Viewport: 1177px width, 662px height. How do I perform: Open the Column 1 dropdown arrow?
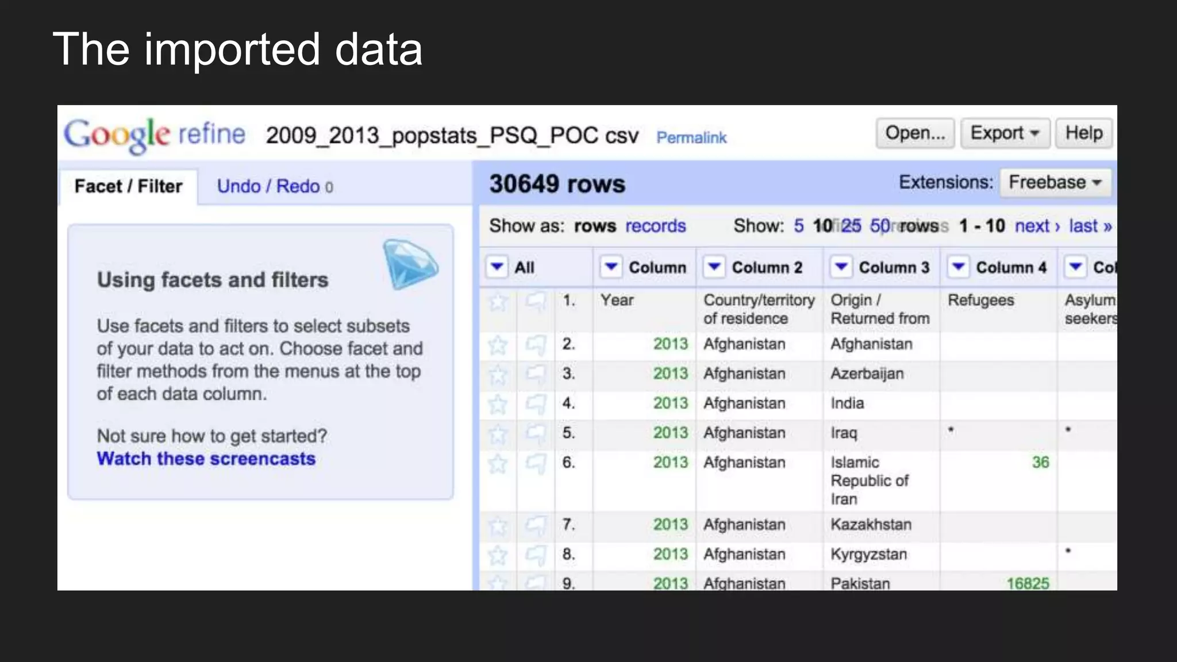coord(611,267)
